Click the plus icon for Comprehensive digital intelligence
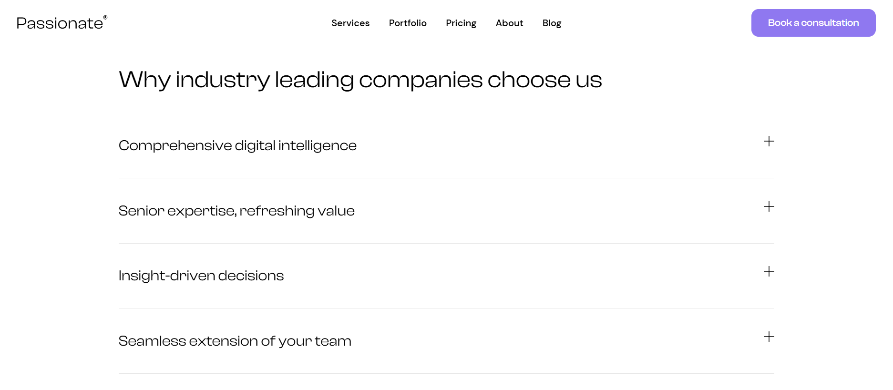 [x=769, y=141]
